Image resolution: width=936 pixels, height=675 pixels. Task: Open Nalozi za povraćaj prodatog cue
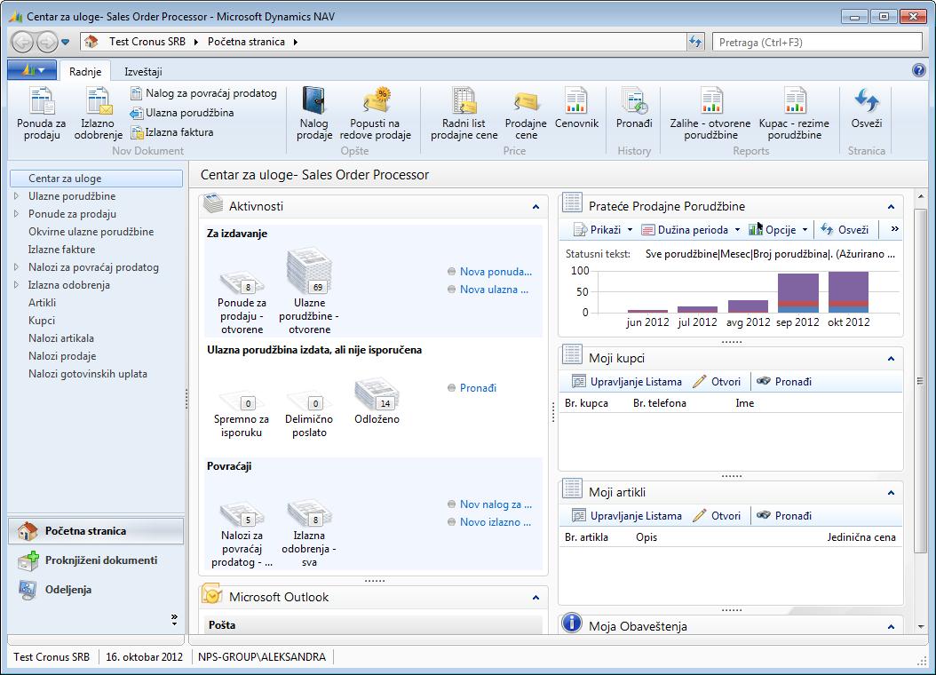[242, 535]
